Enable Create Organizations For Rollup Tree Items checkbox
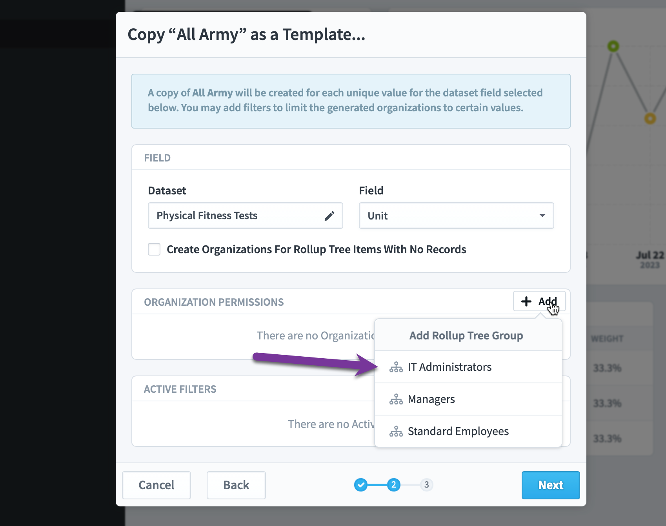Screen dimensions: 666x526 [154, 249]
